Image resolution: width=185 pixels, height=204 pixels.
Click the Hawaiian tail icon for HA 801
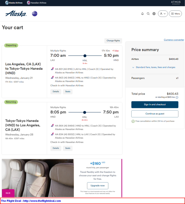pyautogui.click(x=52, y=69)
